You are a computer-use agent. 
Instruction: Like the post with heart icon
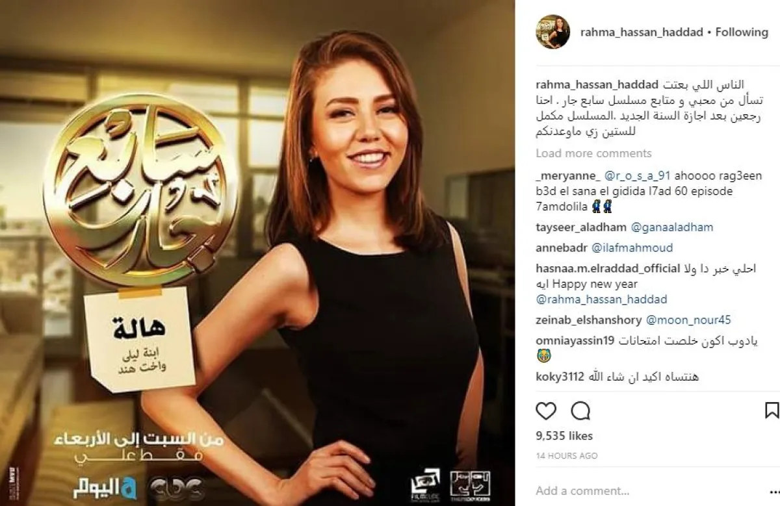point(547,411)
